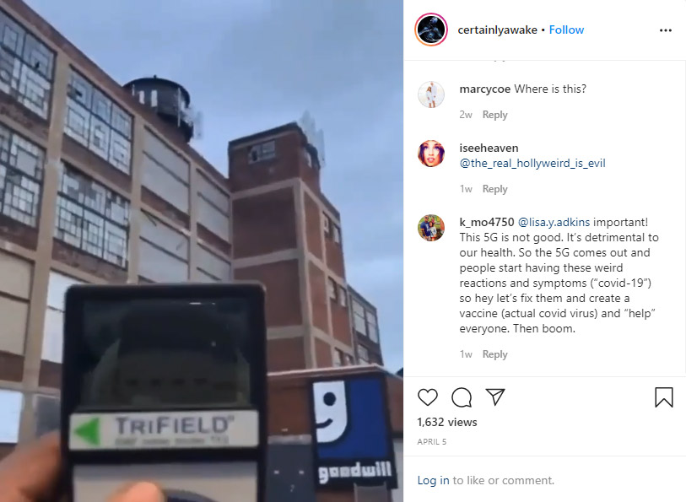
Task: Open the comment bubble icon
Action: 462,397
